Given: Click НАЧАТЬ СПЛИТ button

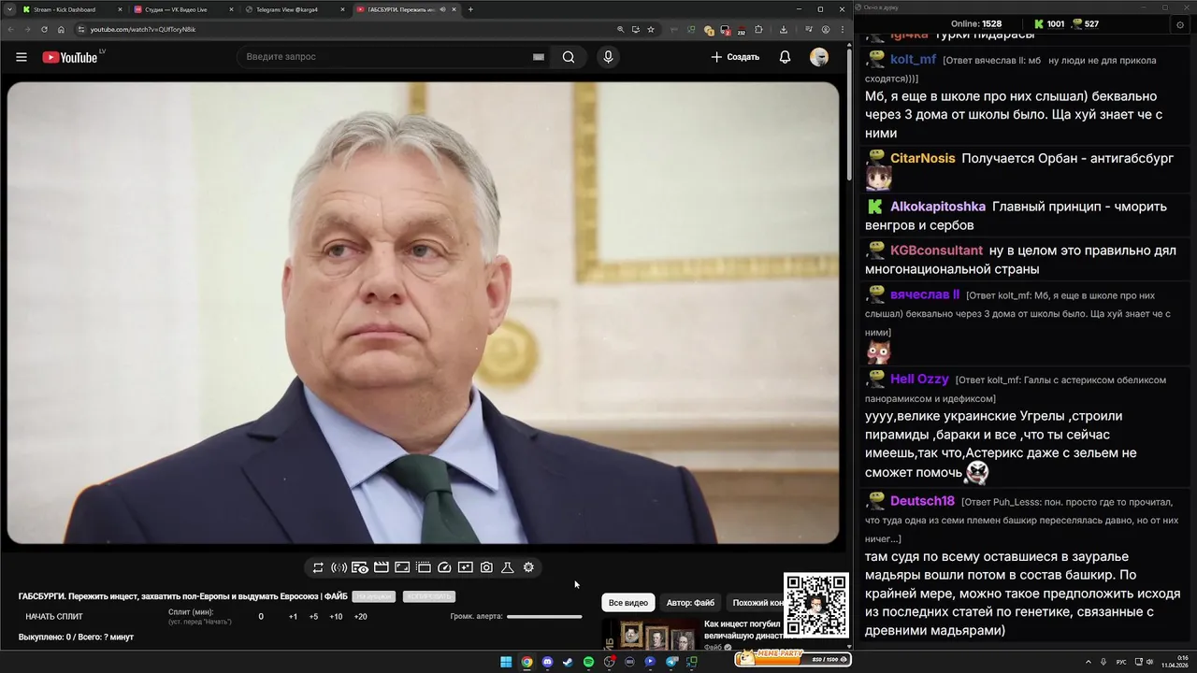Looking at the screenshot, I should click(x=54, y=617).
